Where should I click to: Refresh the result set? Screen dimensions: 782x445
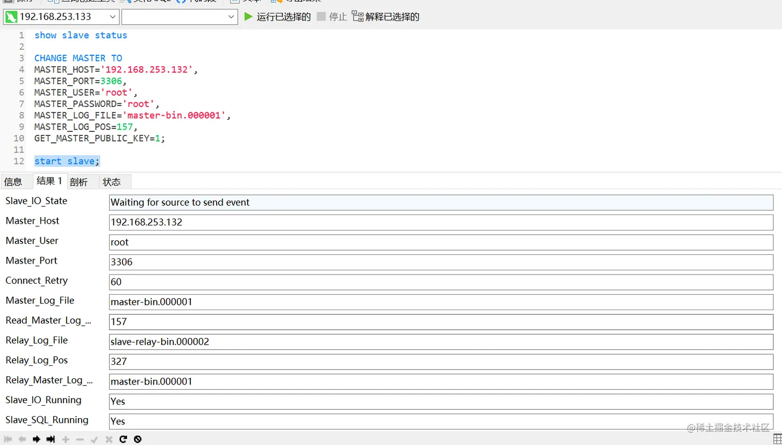123,439
